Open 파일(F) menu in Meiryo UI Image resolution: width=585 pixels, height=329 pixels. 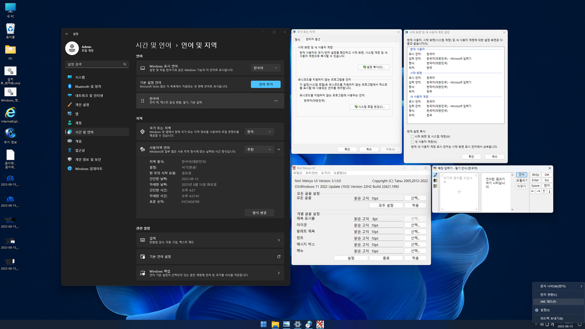[x=298, y=173]
